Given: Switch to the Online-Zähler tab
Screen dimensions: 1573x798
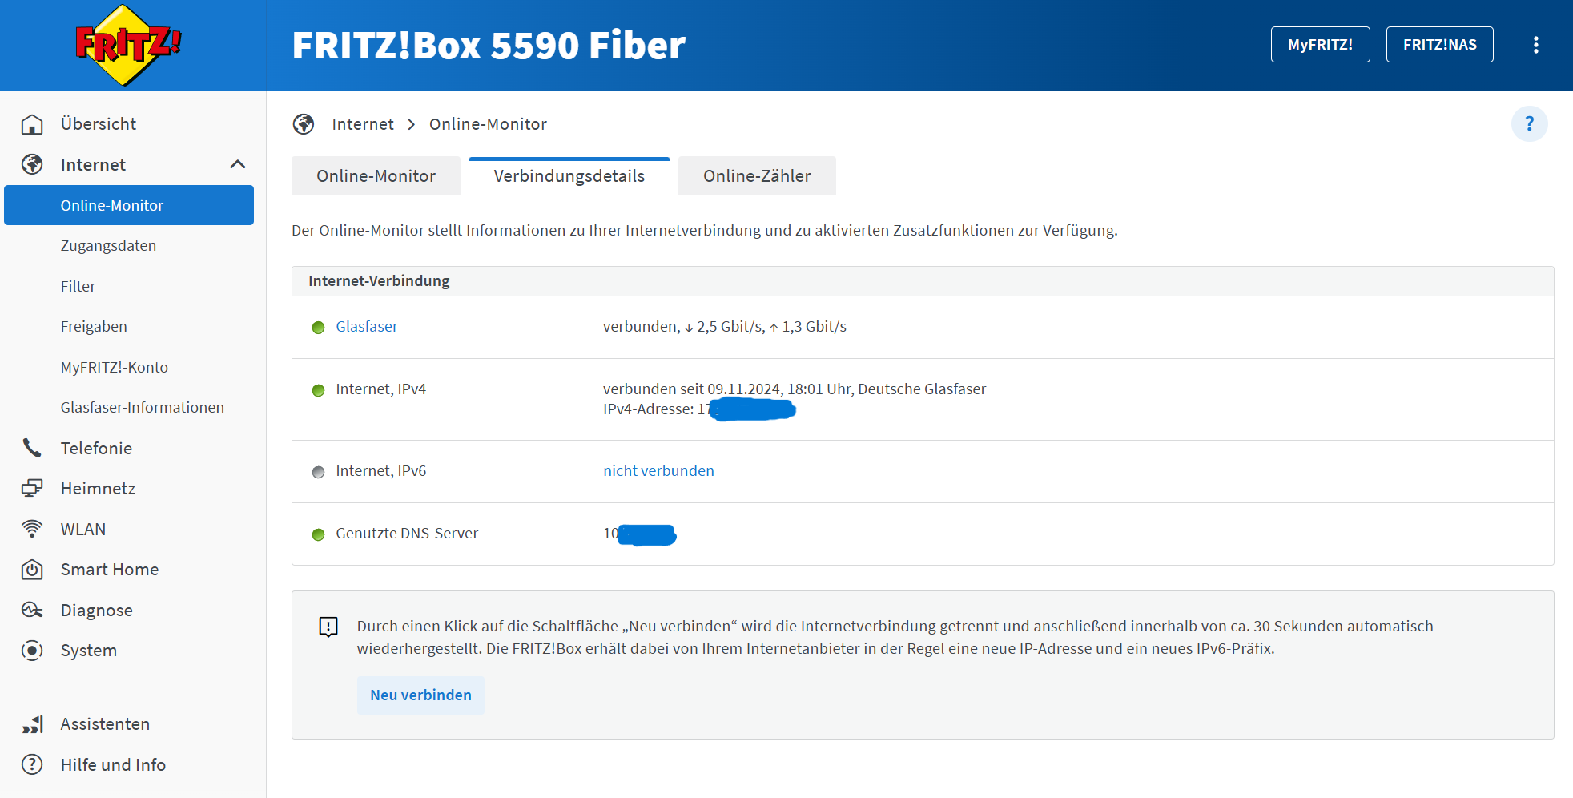Looking at the screenshot, I should (x=757, y=176).
